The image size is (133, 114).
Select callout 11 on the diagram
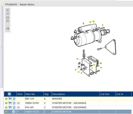point(90,22)
